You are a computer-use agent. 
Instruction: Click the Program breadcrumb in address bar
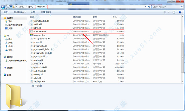[41, 7]
